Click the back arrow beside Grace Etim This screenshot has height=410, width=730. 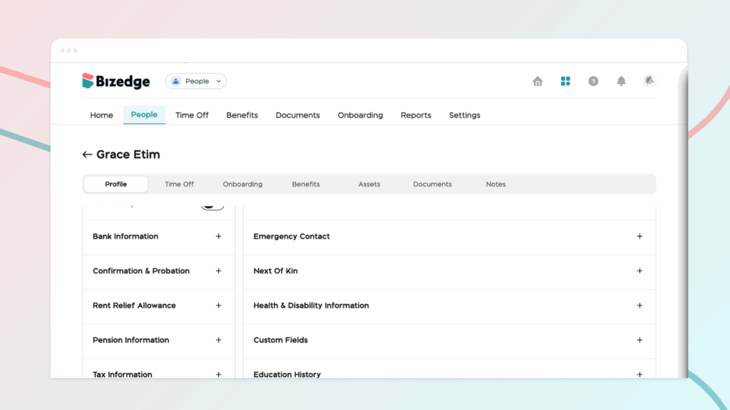point(87,154)
